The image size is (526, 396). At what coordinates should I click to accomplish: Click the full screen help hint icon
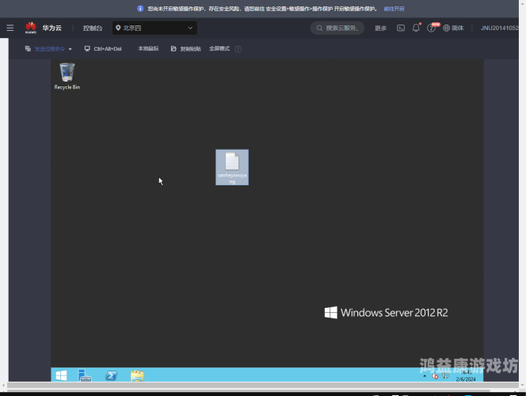point(238,49)
